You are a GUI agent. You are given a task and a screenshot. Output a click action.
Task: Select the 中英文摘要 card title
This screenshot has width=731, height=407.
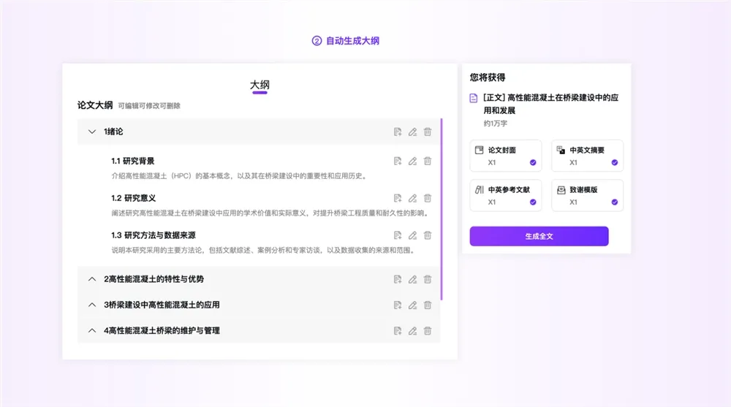(x=587, y=150)
